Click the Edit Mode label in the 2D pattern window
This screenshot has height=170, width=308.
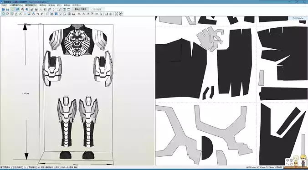298,18
